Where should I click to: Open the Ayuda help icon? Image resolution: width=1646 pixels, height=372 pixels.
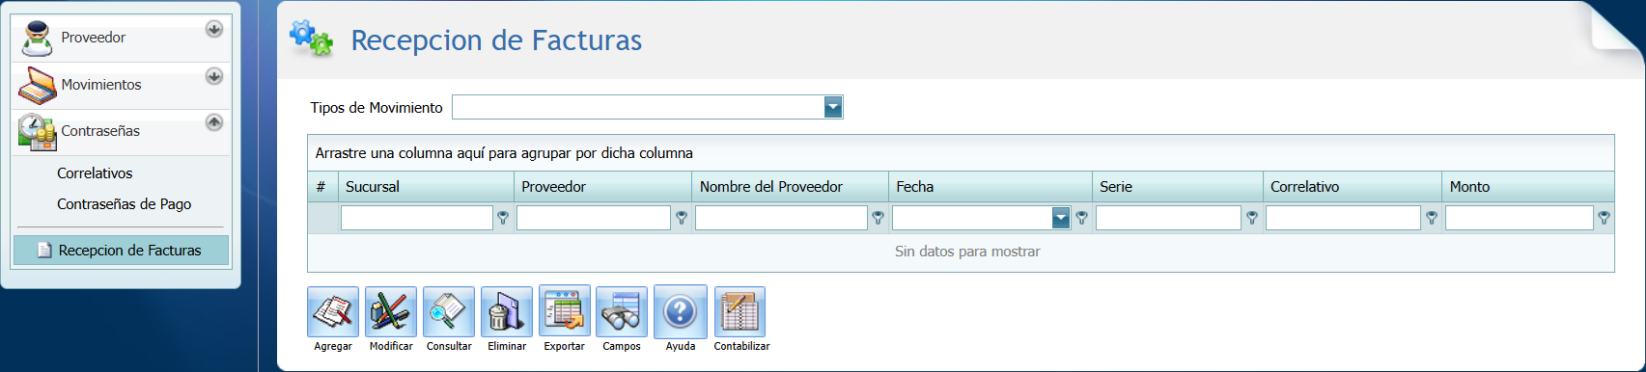[x=681, y=311]
